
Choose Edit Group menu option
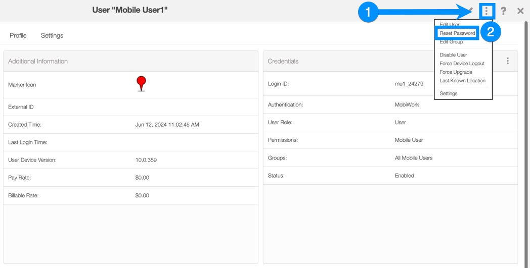(x=451, y=42)
